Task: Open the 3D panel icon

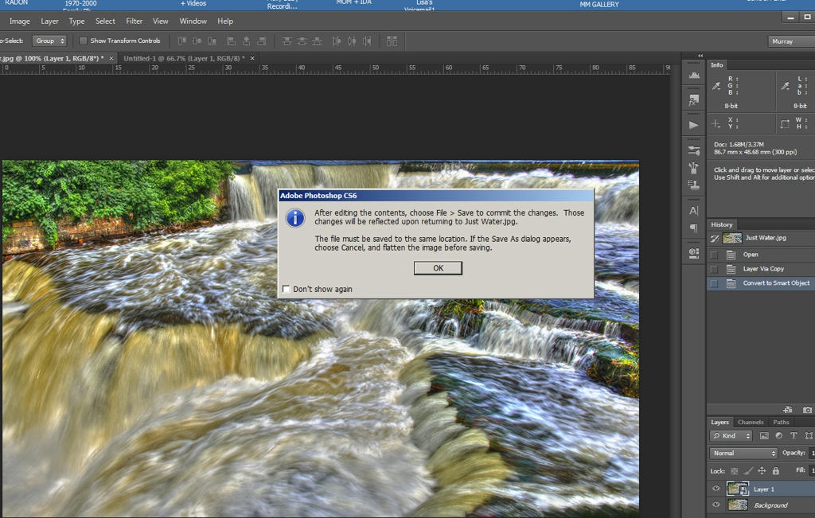Action: pyautogui.click(x=694, y=253)
